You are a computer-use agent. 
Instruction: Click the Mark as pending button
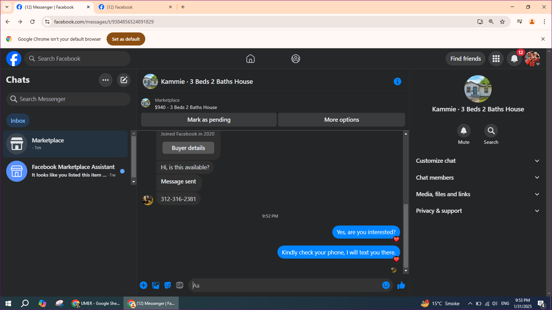(209, 120)
